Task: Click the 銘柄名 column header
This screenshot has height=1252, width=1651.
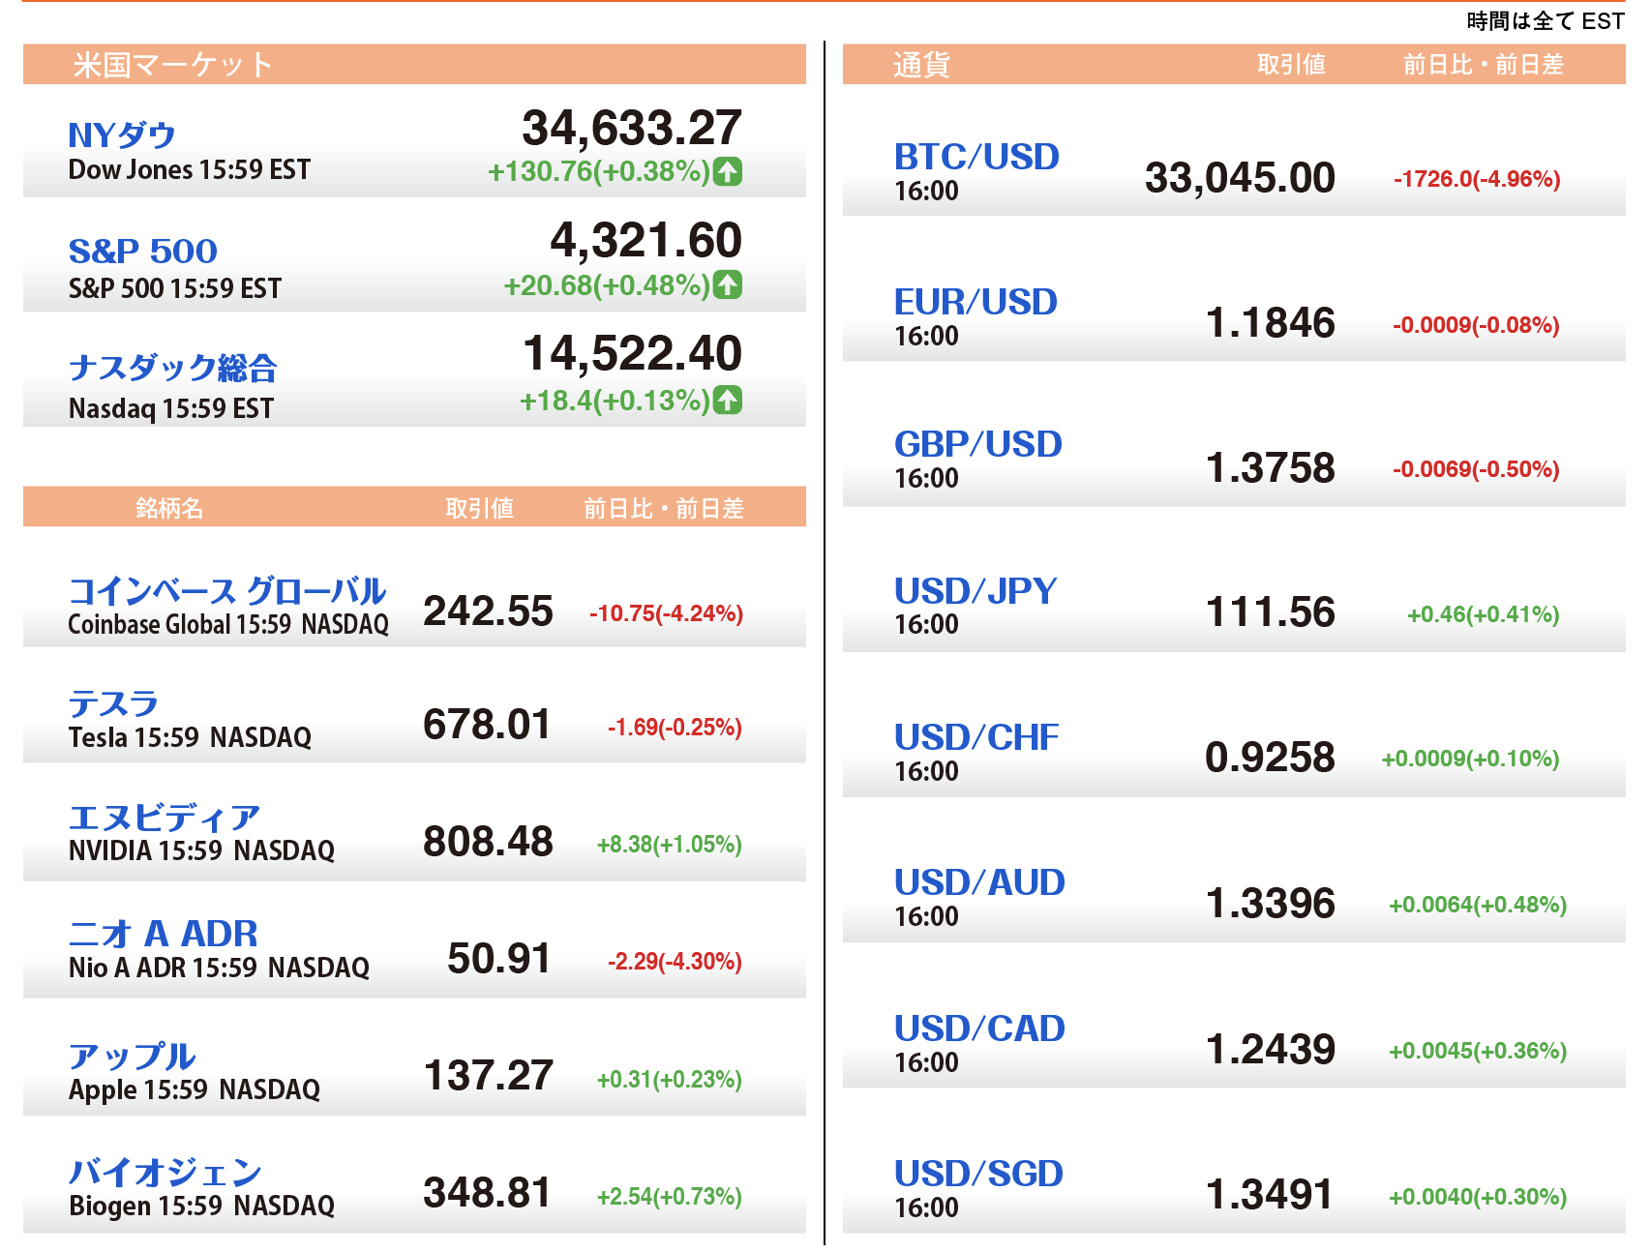Action: [169, 508]
